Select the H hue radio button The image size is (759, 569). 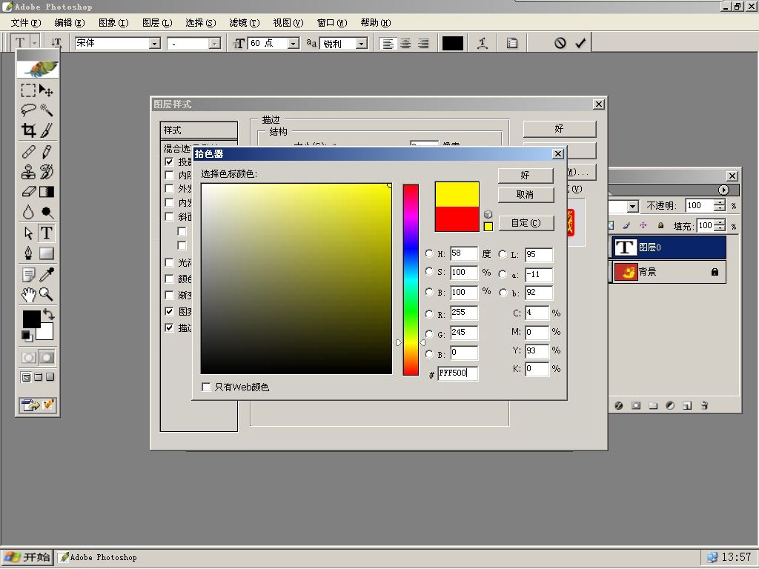coord(429,253)
